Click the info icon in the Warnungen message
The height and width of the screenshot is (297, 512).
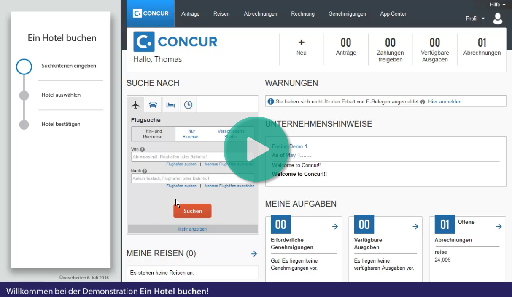[x=271, y=102]
